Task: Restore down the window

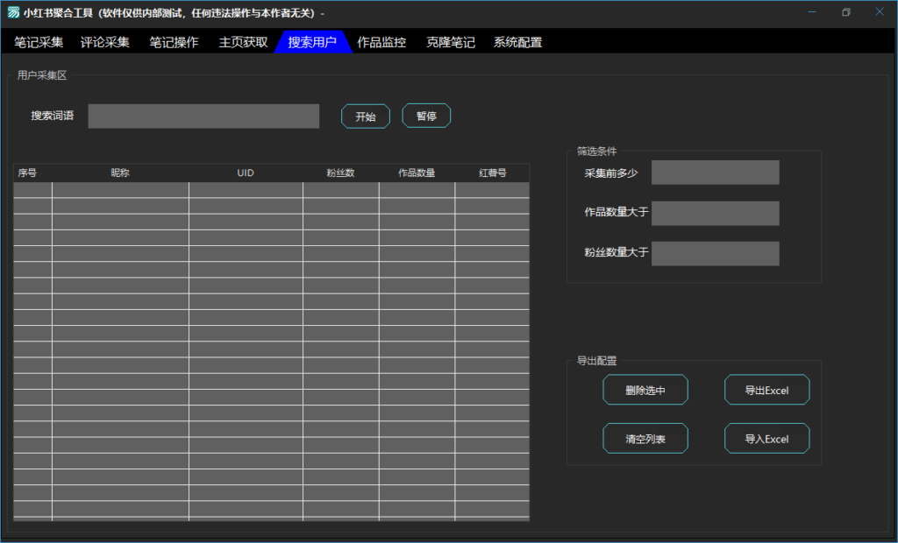Action: tap(846, 12)
